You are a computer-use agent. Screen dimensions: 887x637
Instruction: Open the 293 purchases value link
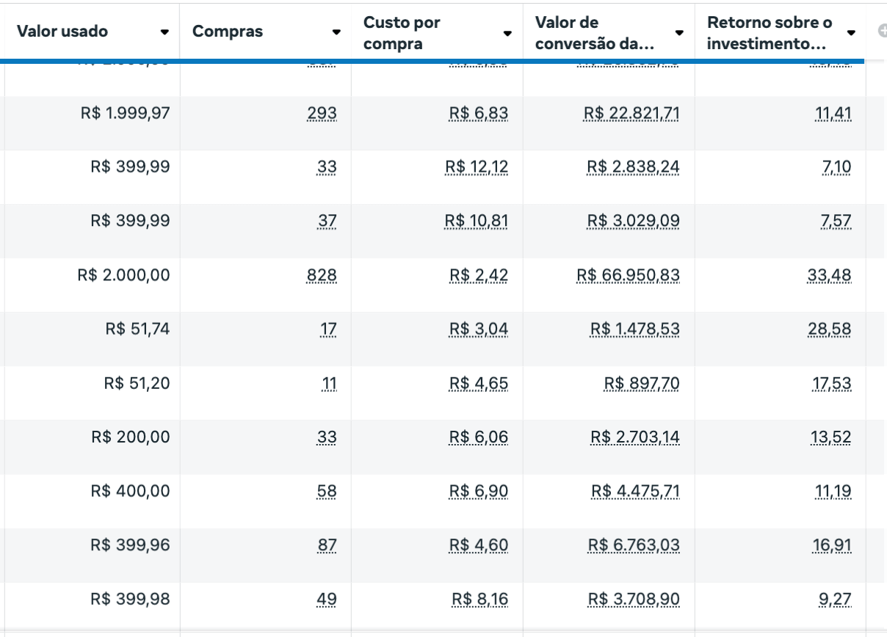click(322, 114)
